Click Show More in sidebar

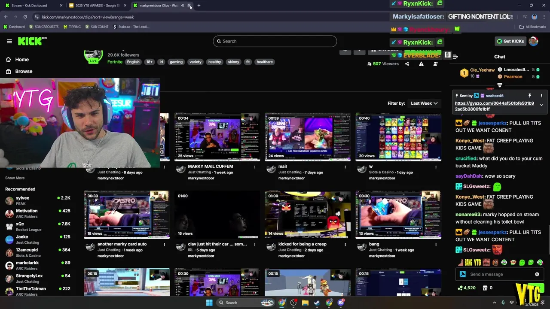click(x=15, y=178)
